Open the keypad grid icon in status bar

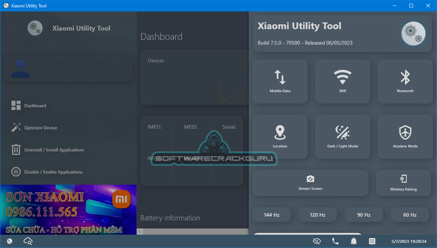pyautogui.click(x=372, y=241)
